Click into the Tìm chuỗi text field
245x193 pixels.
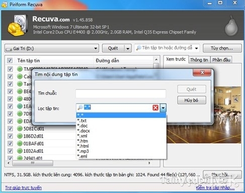121,93
